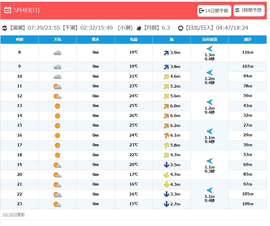
Task: Click the 天気 column header
Action: (57, 40)
